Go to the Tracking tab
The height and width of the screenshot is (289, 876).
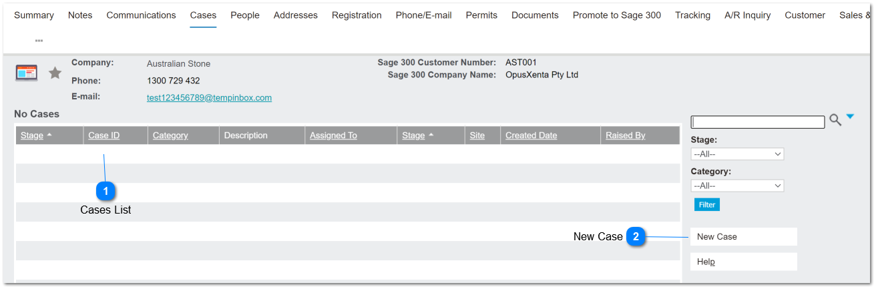(x=692, y=15)
